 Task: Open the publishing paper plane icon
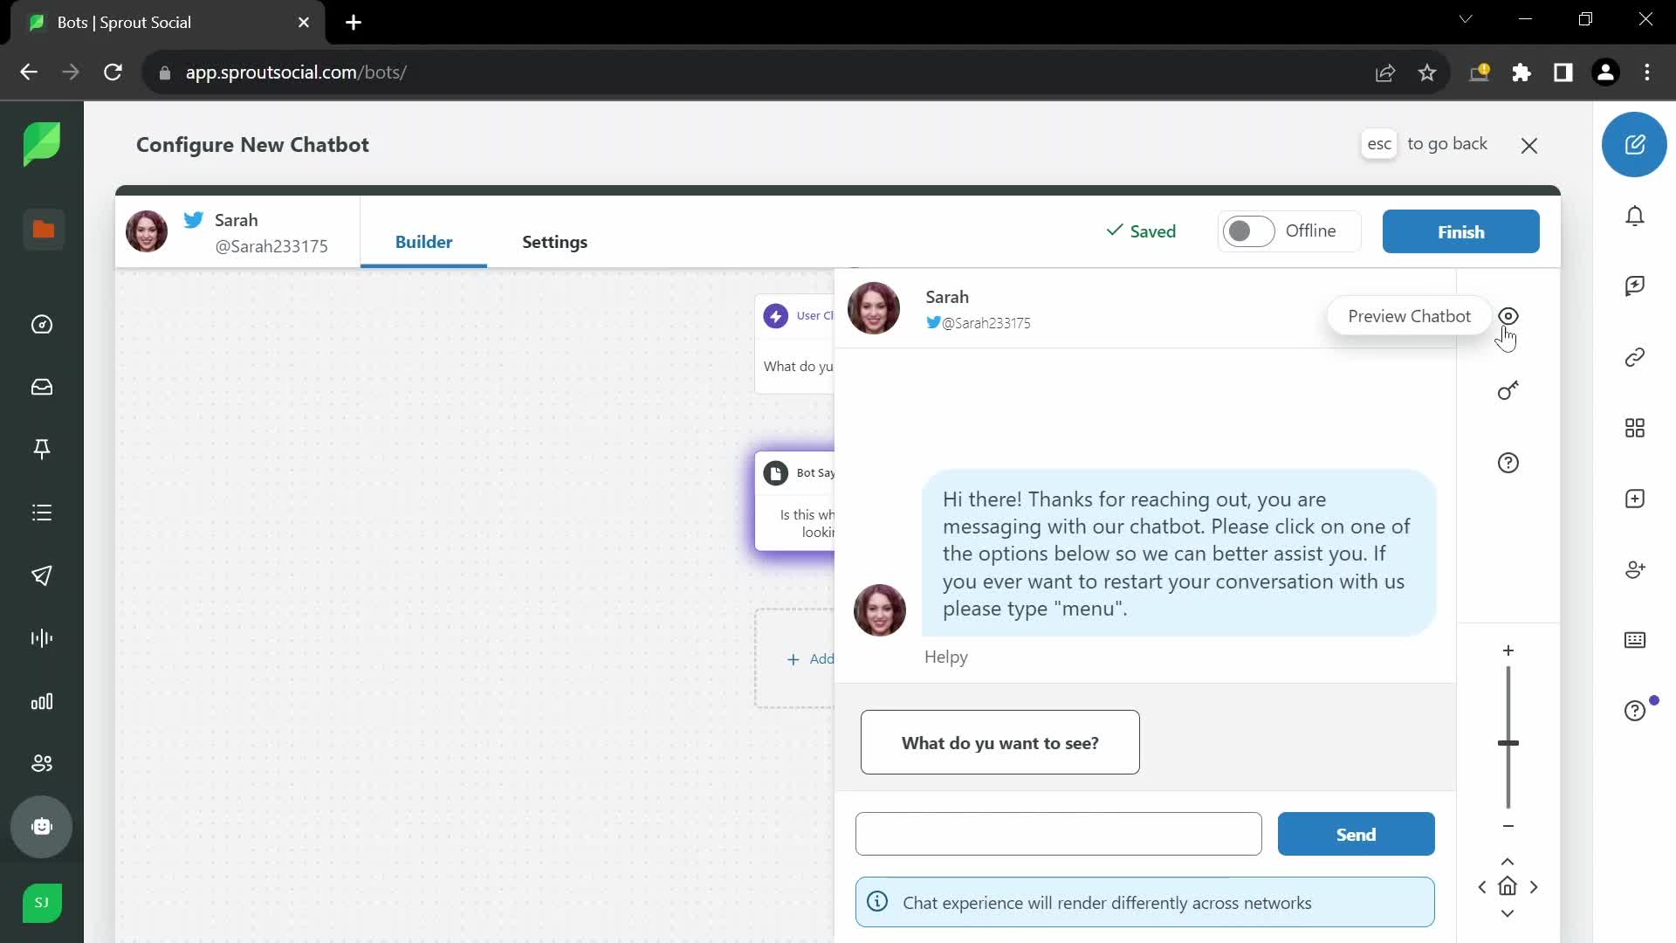(x=42, y=575)
